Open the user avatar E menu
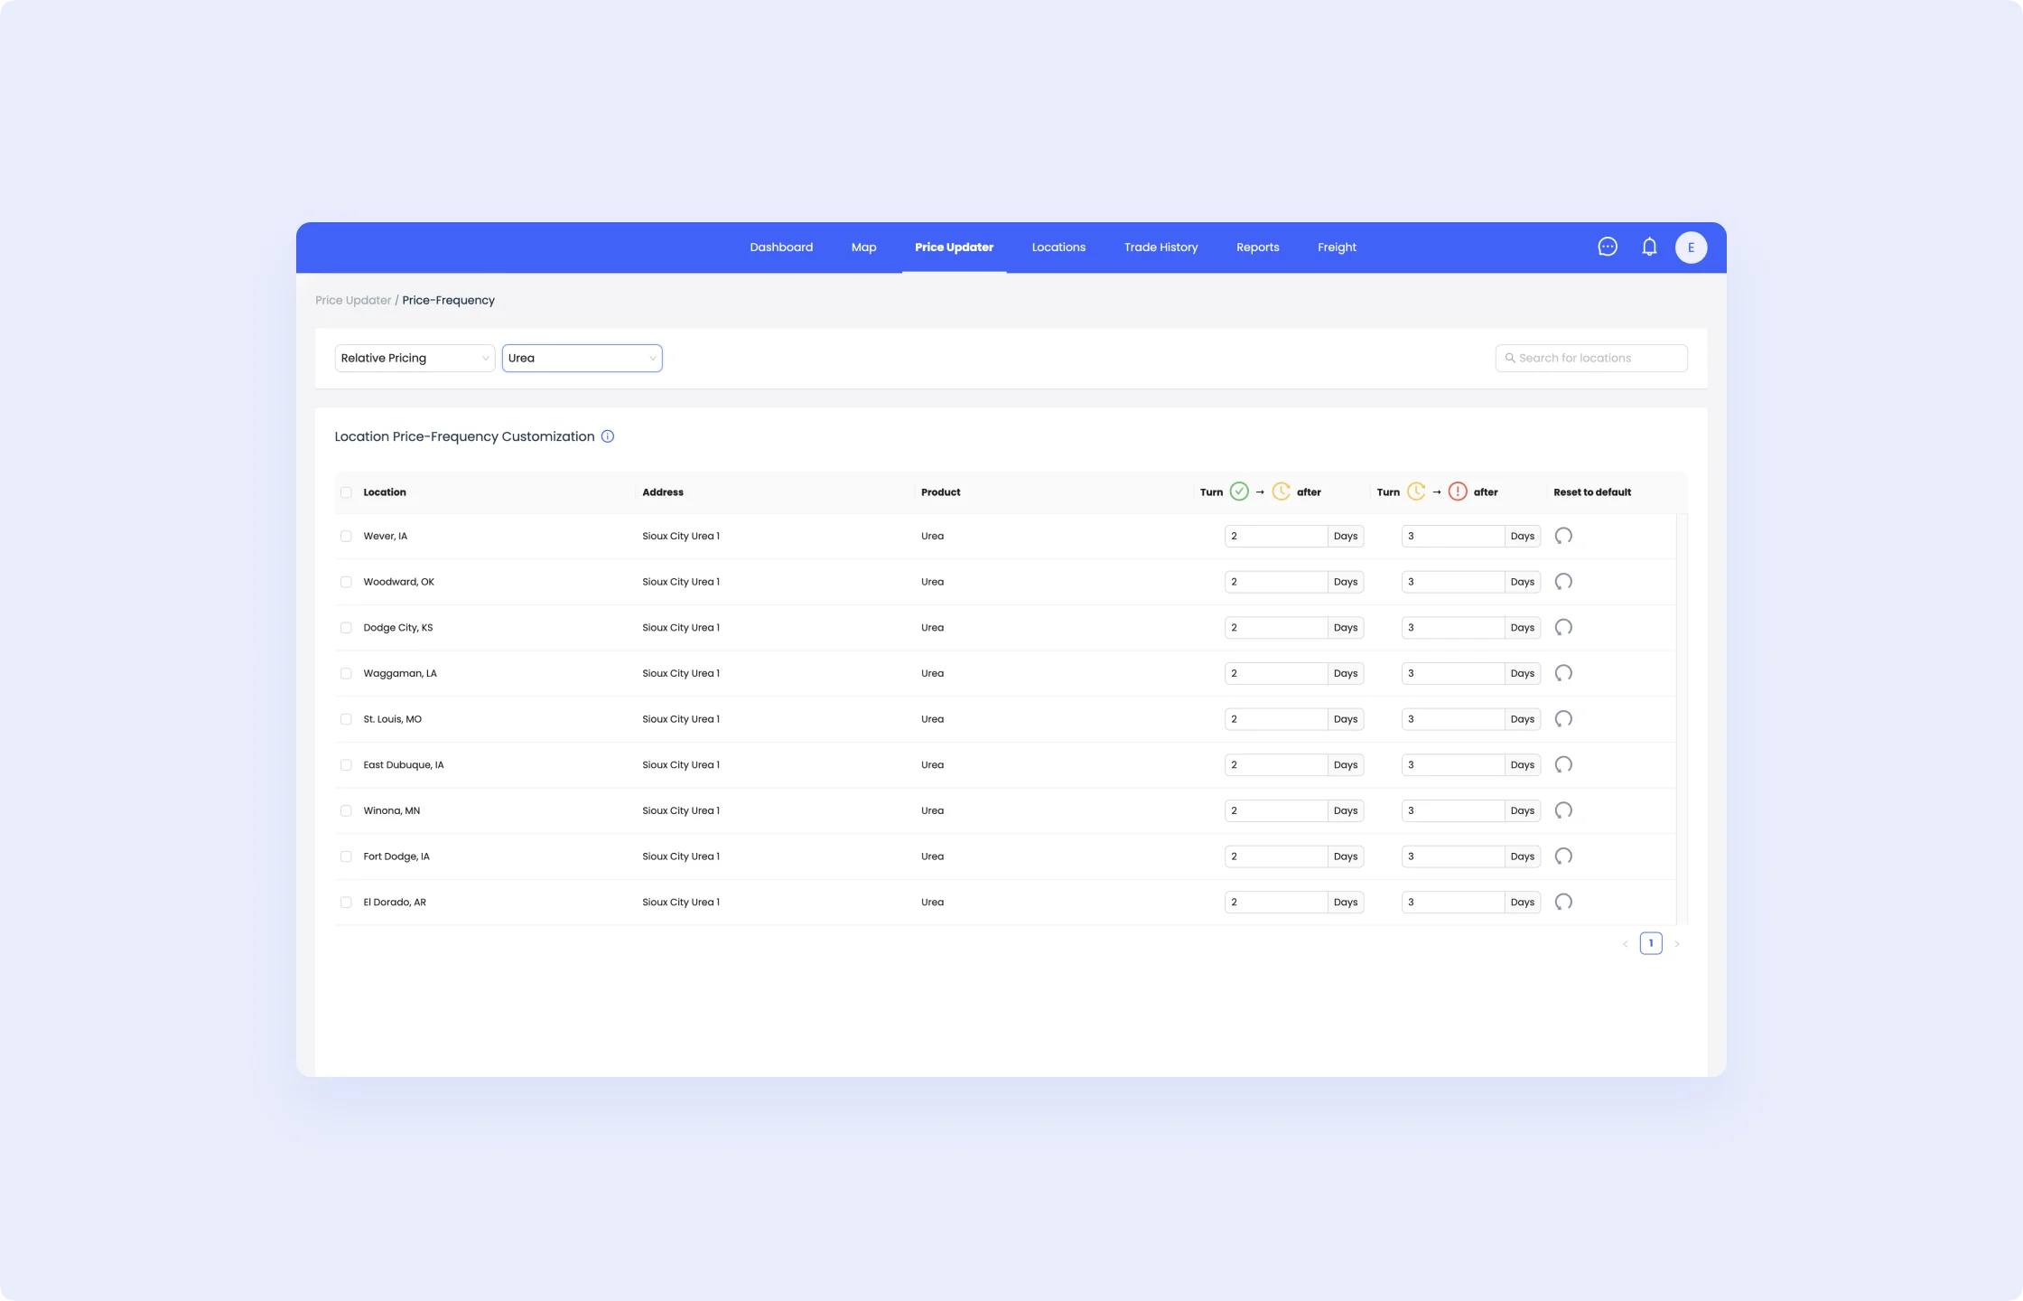Screen dimensions: 2023x1301 point(1691,248)
